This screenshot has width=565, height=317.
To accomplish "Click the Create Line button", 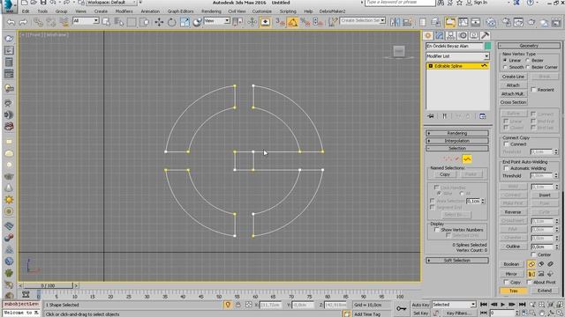I will pos(514,77).
